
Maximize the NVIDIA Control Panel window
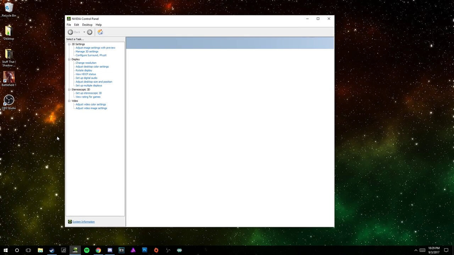[318, 19]
